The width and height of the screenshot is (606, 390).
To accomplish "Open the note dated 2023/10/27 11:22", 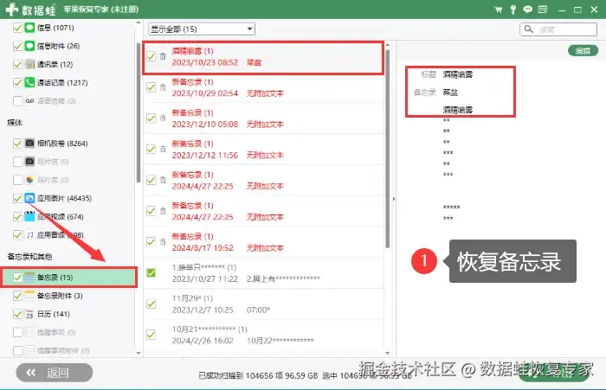I will (x=263, y=273).
